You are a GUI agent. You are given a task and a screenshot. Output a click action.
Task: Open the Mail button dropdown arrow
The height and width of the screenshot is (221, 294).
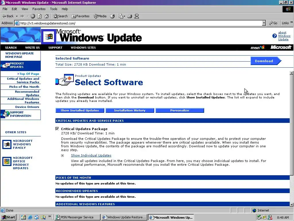pyautogui.click(x=124, y=16)
